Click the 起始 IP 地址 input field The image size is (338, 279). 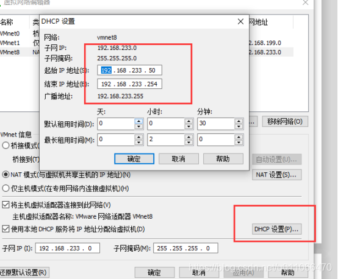(x=129, y=70)
